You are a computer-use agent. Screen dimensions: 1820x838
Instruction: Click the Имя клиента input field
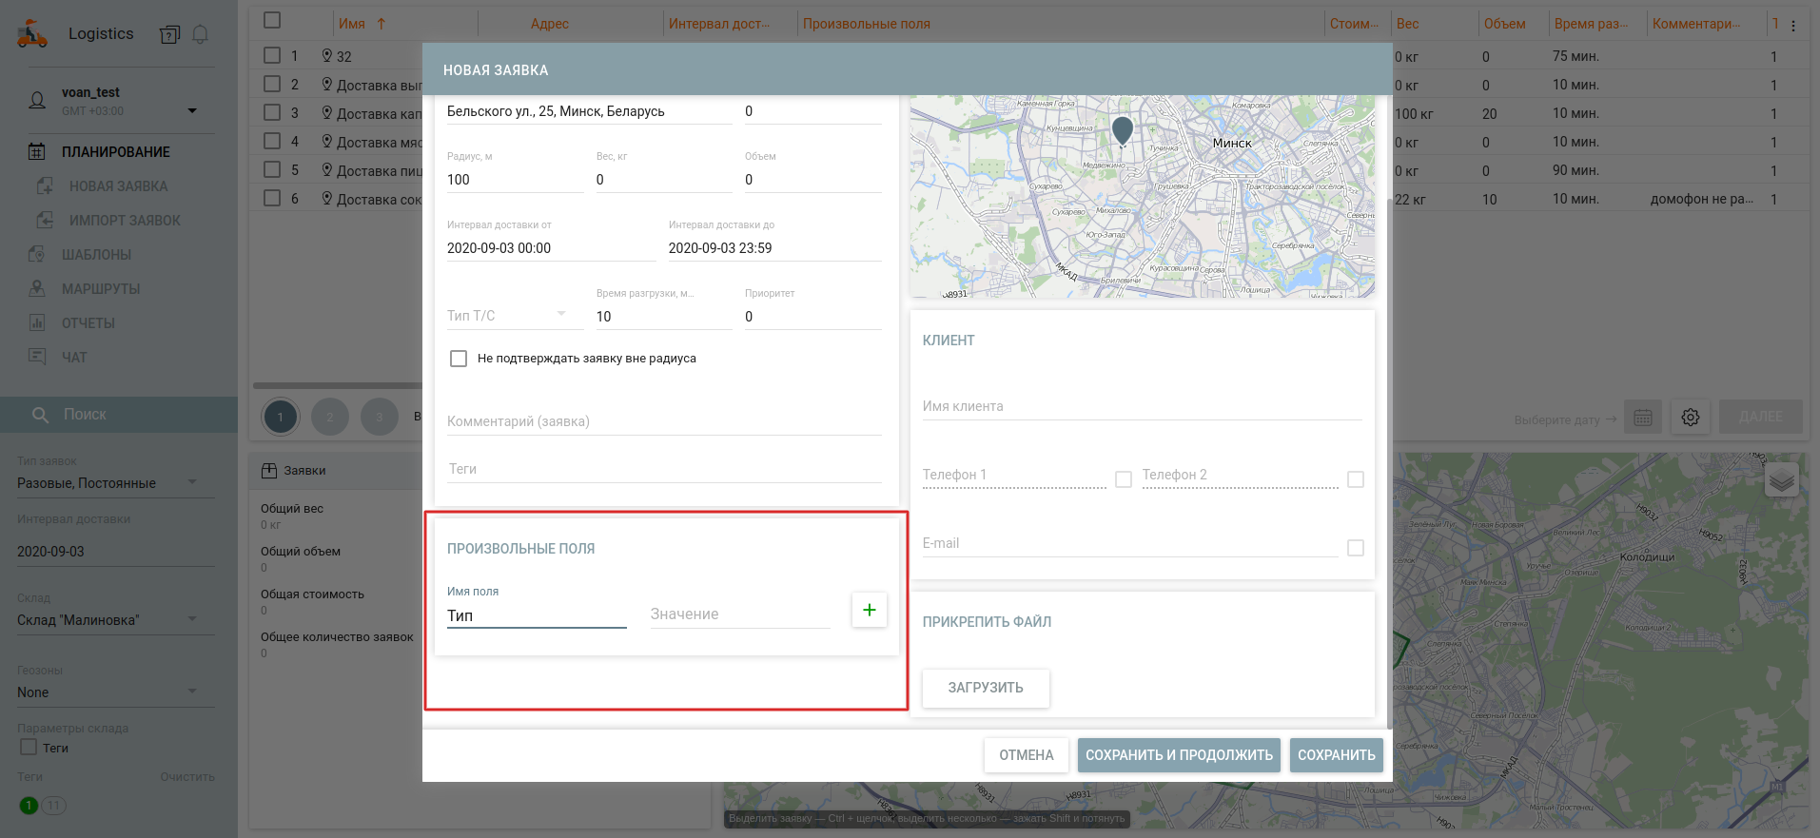[1142, 406]
